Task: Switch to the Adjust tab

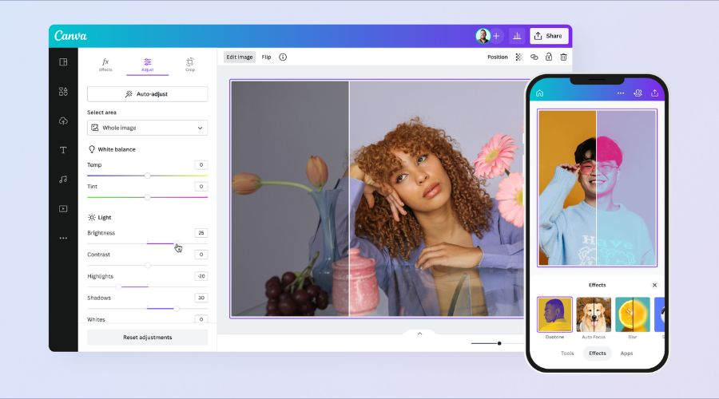Action: 148,65
